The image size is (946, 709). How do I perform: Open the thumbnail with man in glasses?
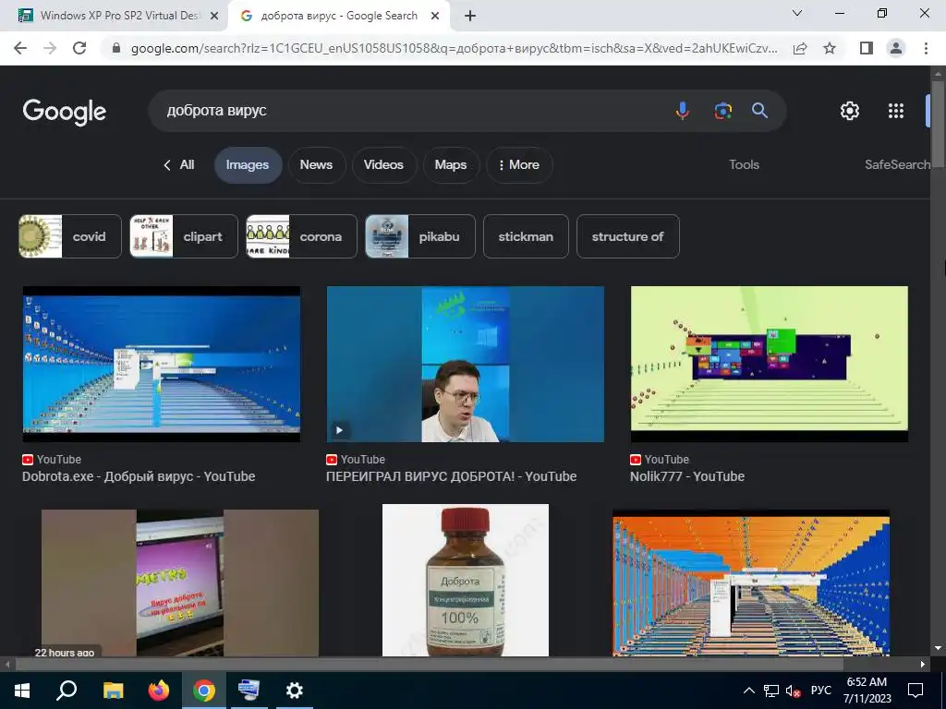pos(466,364)
